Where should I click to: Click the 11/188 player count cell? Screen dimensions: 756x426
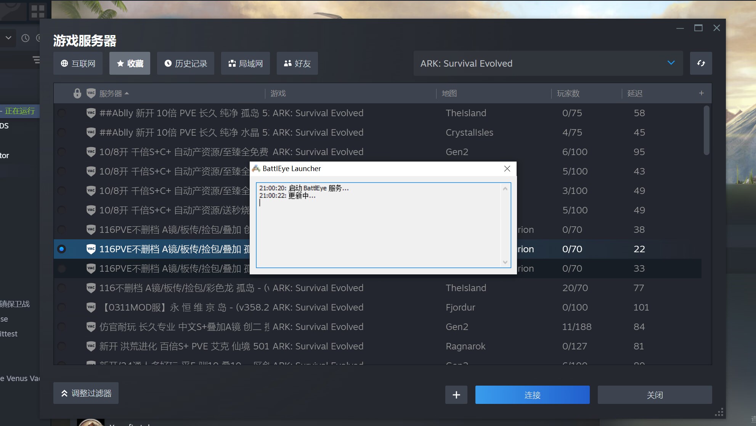click(x=577, y=327)
